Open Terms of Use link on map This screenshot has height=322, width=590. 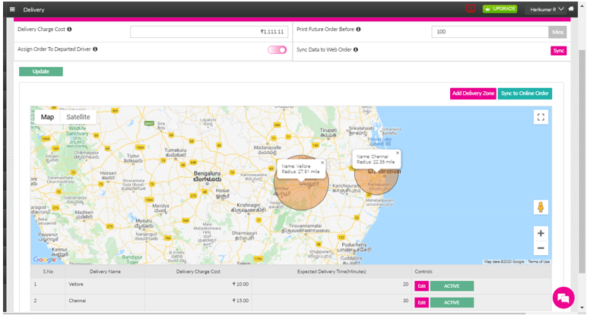538,262
